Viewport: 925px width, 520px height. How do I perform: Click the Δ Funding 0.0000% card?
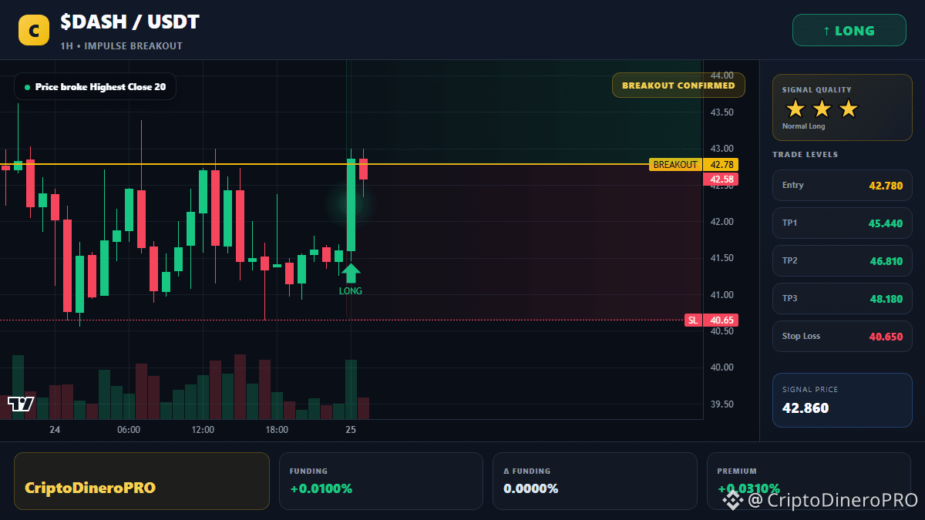click(595, 481)
